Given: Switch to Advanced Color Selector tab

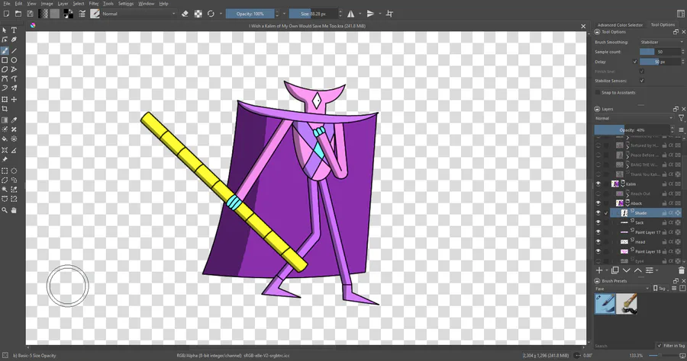Looking at the screenshot, I should point(620,25).
